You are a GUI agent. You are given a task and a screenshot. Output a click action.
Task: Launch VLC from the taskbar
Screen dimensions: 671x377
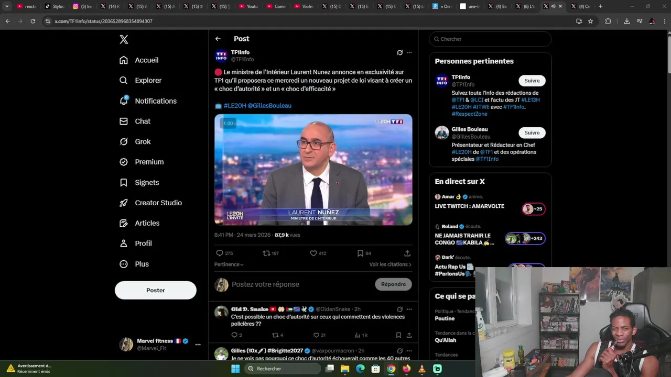pyautogui.click(x=422, y=369)
